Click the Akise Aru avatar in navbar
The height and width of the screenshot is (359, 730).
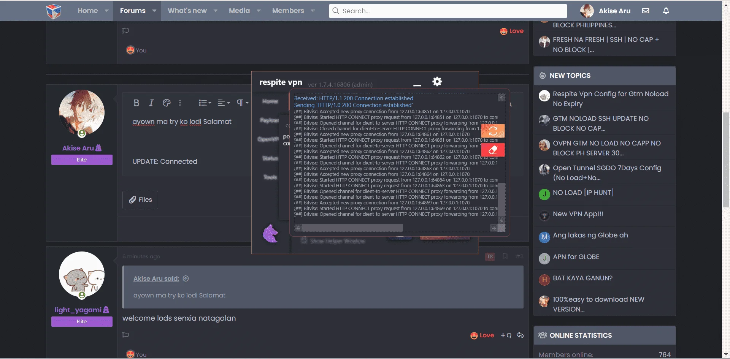click(587, 11)
